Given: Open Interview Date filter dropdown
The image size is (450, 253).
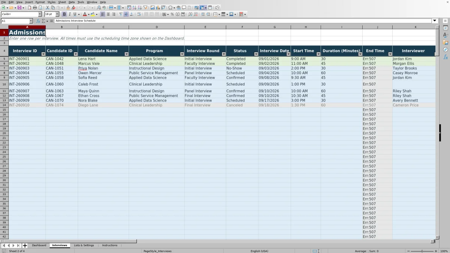Looking at the screenshot, I should (288, 54).
